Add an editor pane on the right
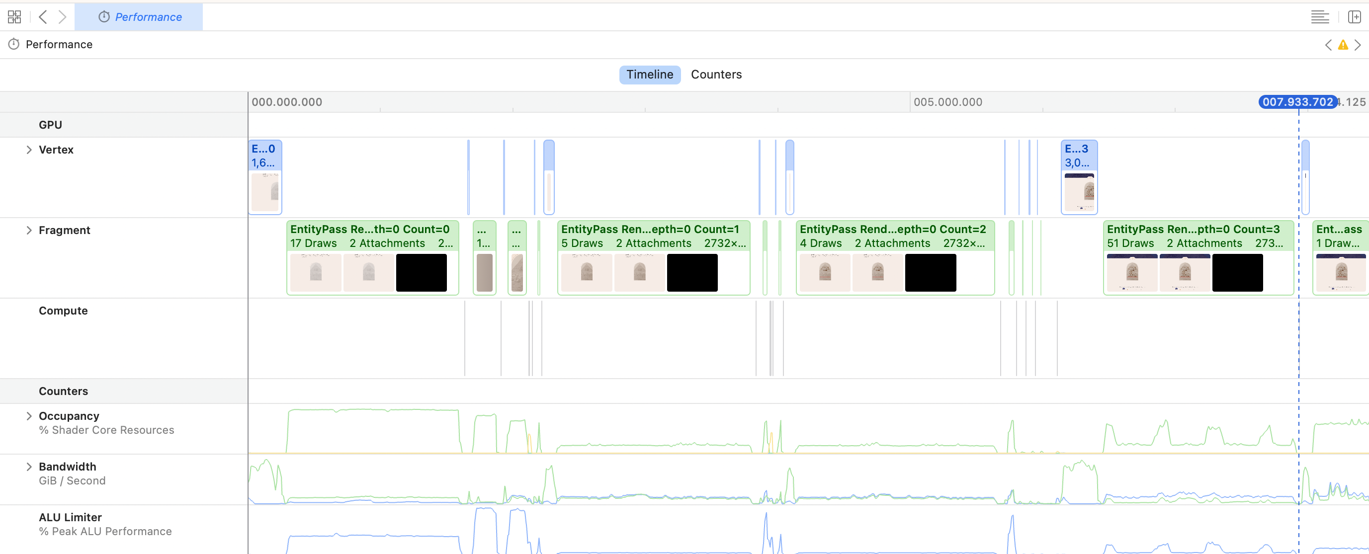This screenshot has width=1369, height=554. (x=1354, y=17)
